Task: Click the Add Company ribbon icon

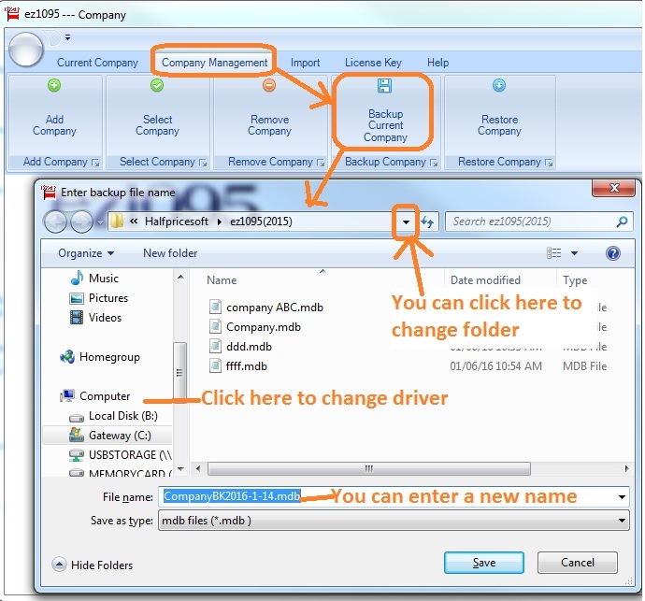Action: [54, 87]
